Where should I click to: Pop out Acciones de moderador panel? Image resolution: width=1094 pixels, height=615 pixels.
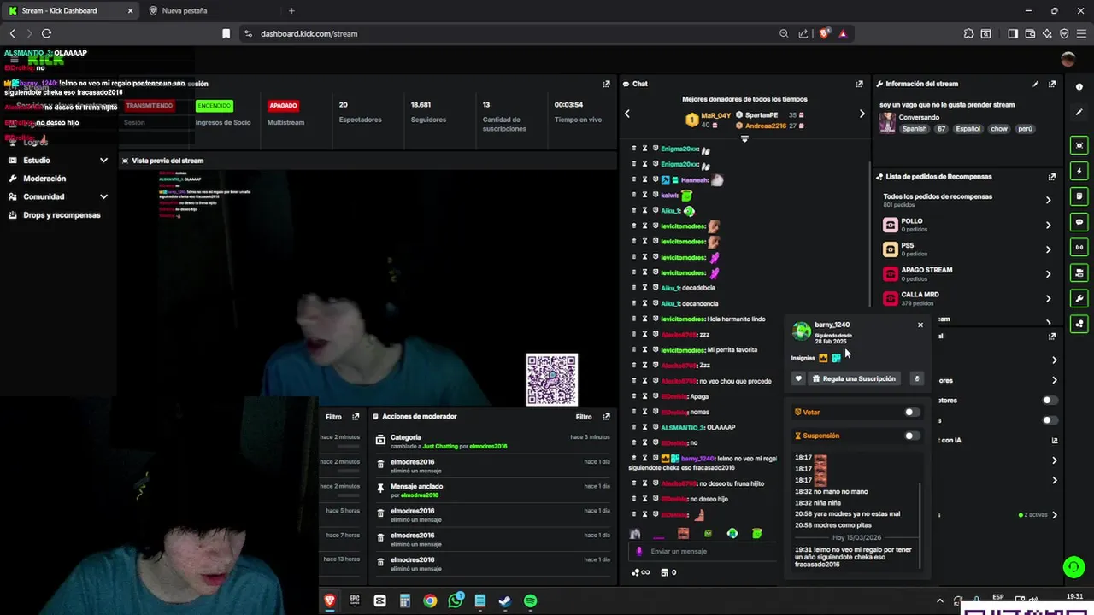point(607,417)
